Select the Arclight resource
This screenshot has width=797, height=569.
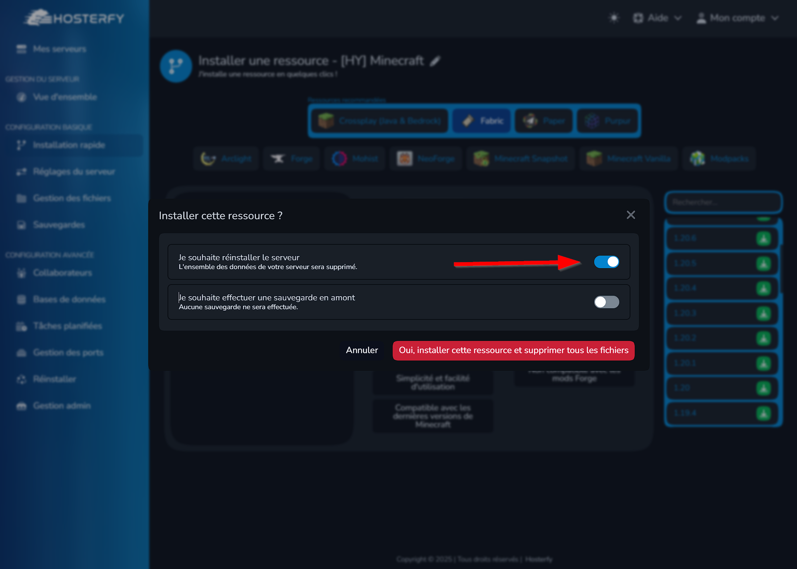click(x=226, y=159)
